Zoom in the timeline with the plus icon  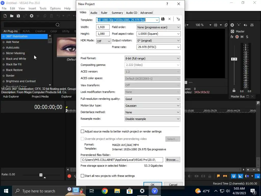tap(248, 170)
